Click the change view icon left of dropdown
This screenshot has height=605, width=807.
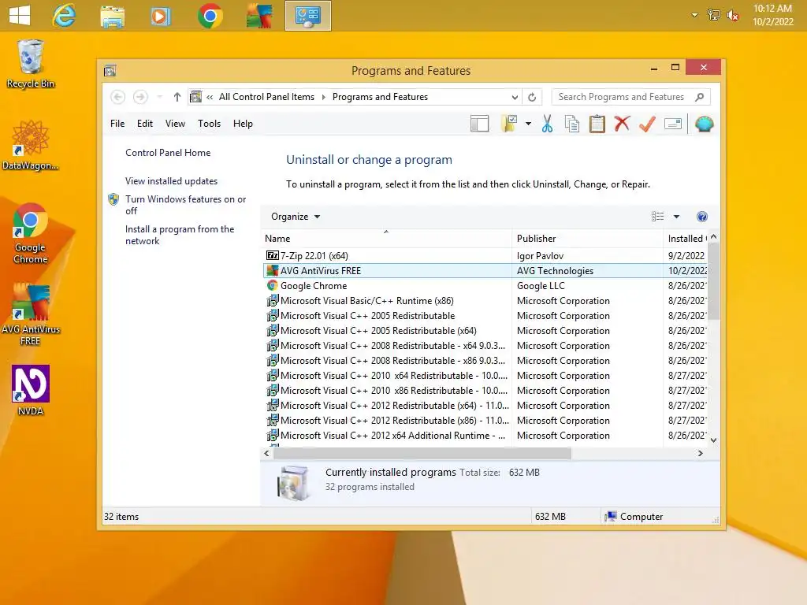(657, 217)
